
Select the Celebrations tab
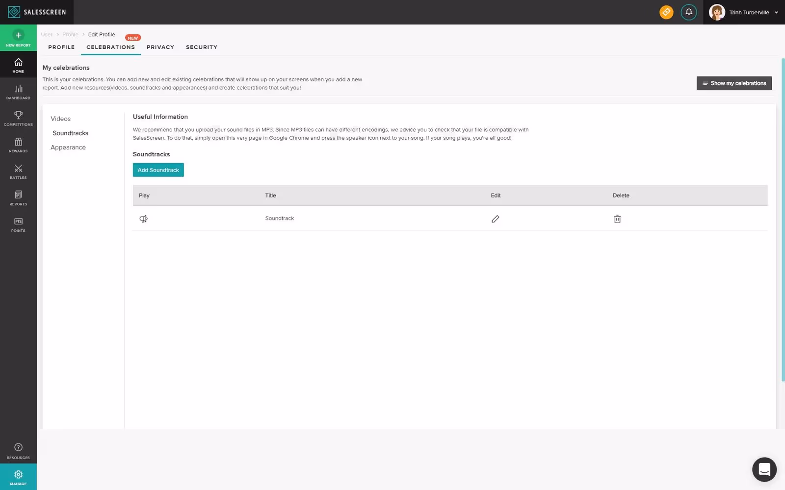[111, 47]
